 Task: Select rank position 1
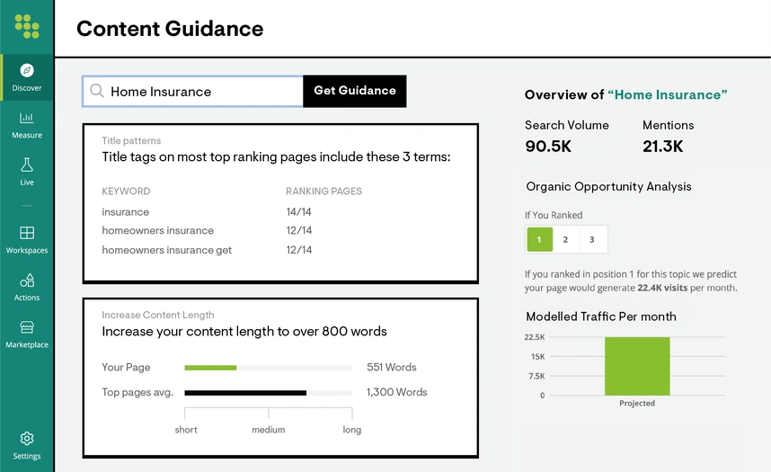pos(539,239)
